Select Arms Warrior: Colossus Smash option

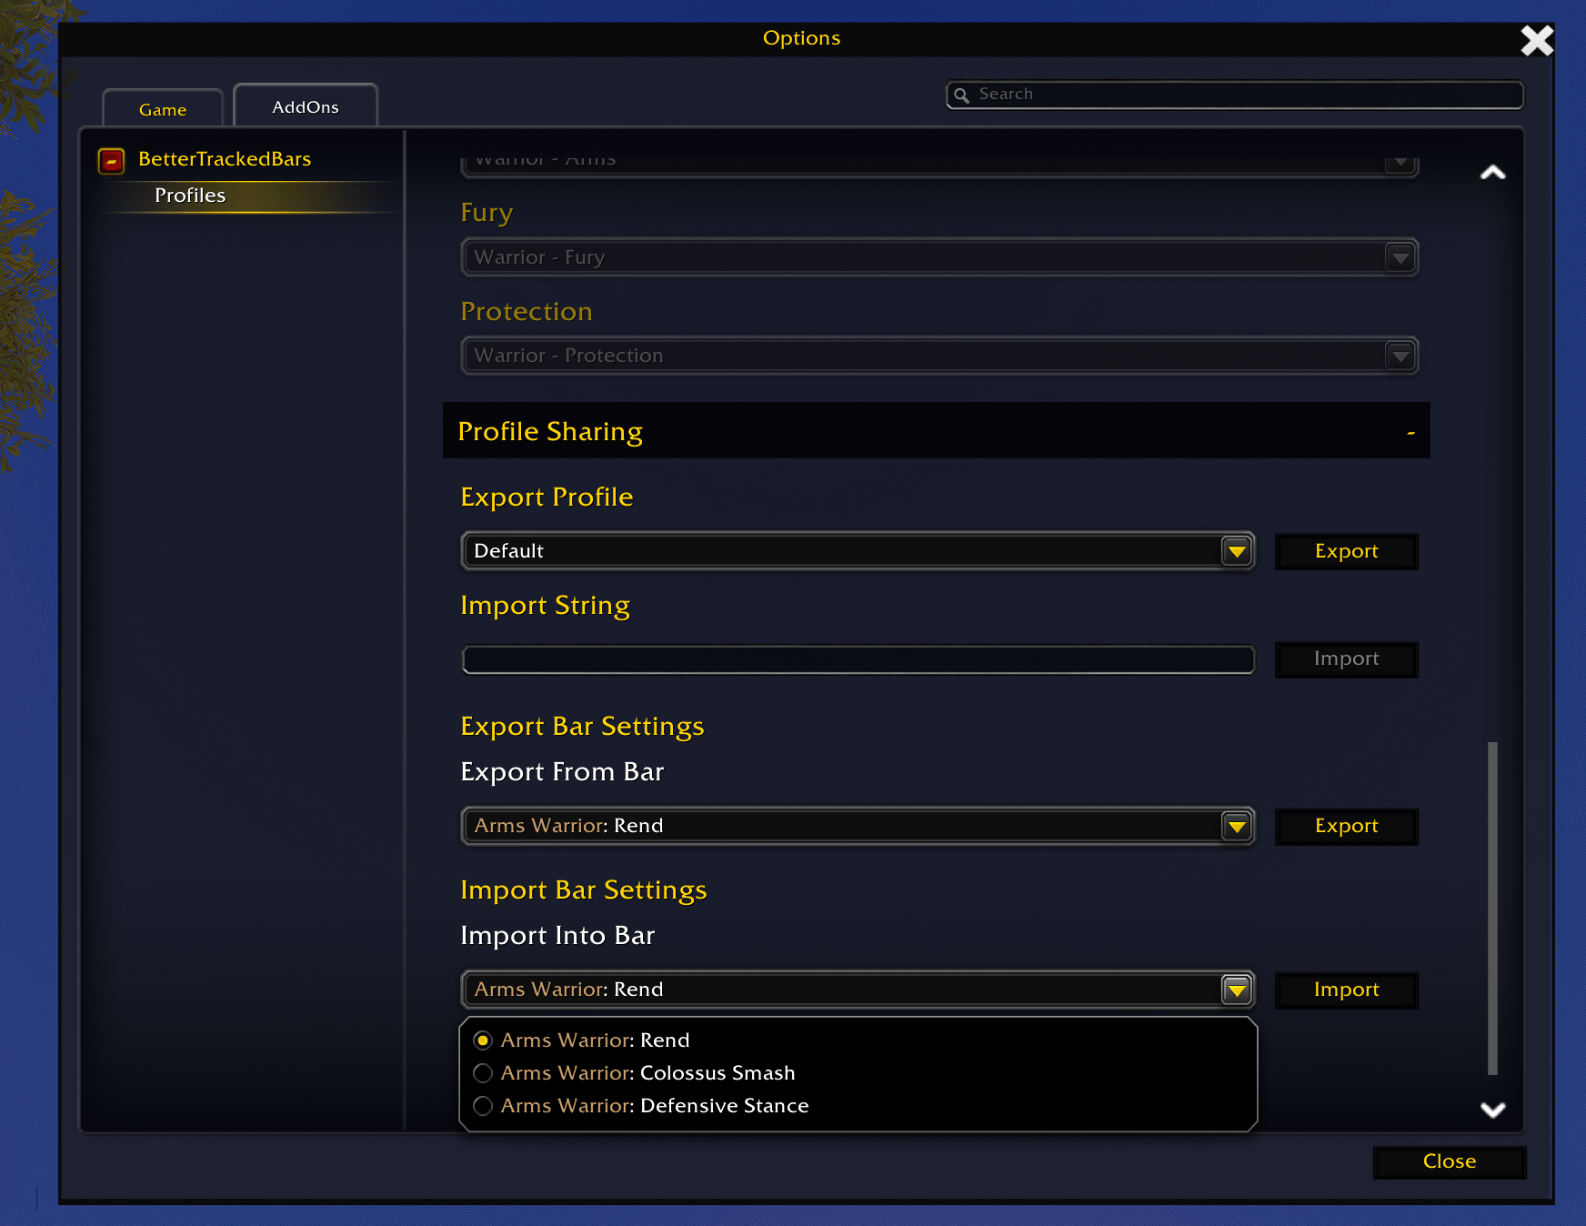(483, 1073)
